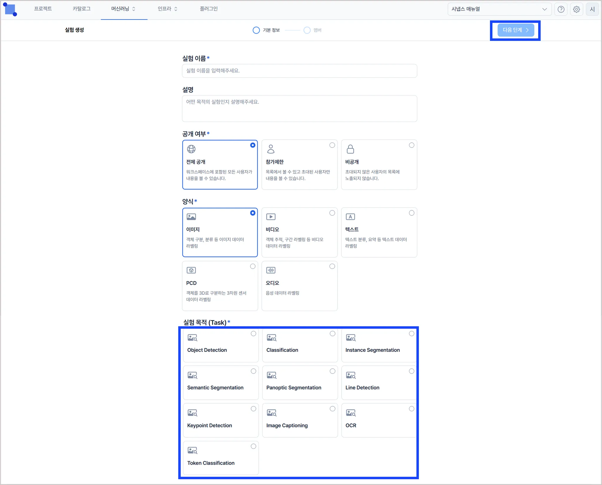Image resolution: width=602 pixels, height=485 pixels.
Task: Select the 참가제한 radio button
Action: tap(332, 145)
